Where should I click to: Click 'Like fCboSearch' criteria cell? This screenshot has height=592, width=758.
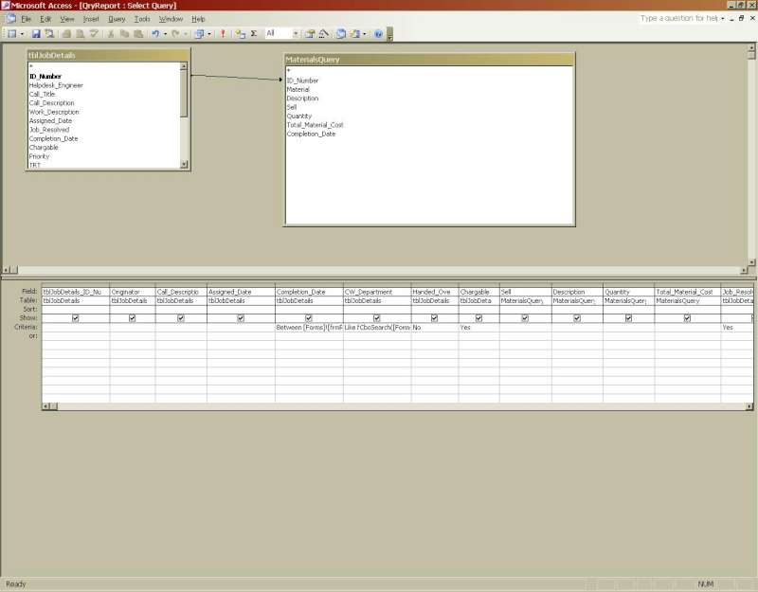[x=377, y=327]
